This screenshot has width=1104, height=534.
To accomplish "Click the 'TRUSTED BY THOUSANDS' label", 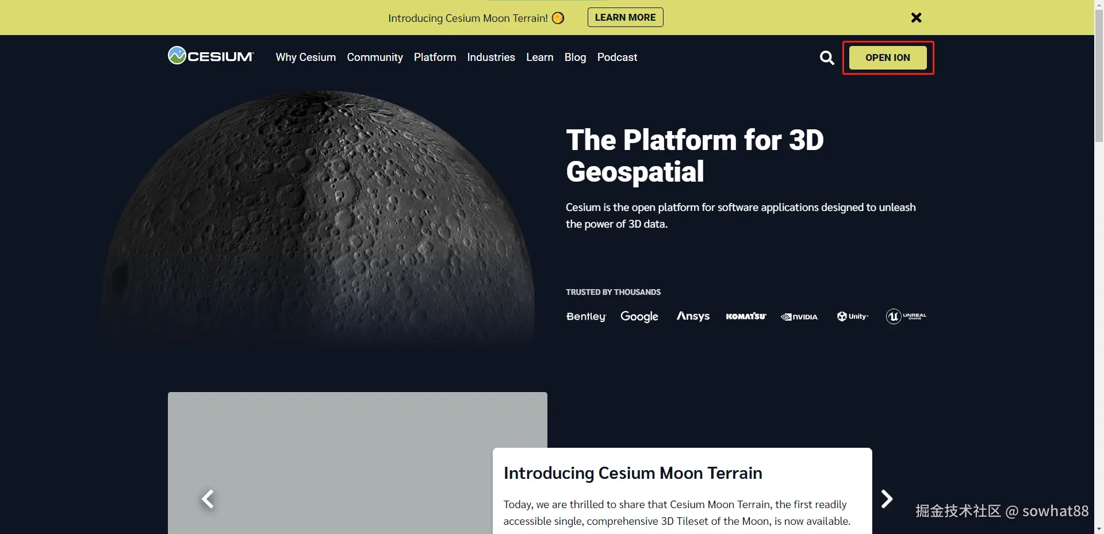I will click(613, 292).
